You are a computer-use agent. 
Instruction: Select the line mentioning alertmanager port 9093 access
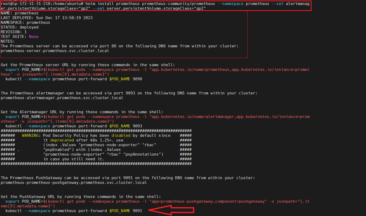(x=129, y=93)
